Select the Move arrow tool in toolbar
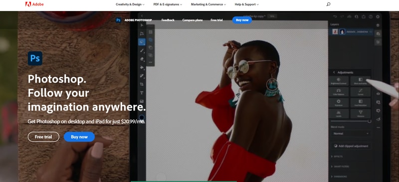399x182 pixels. [142, 25]
